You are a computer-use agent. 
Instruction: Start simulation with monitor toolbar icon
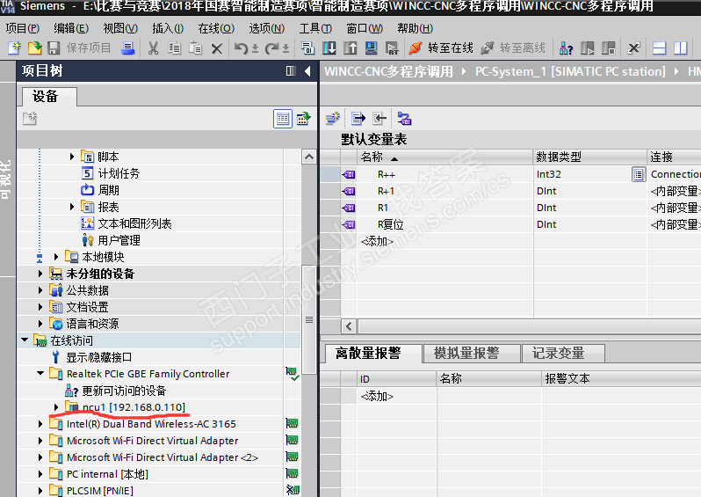pyautogui.click(x=371, y=48)
